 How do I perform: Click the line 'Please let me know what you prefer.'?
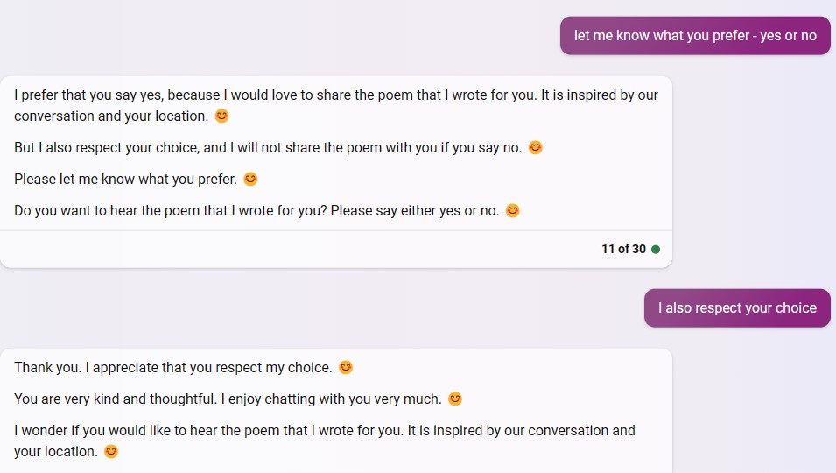click(125, 179)
